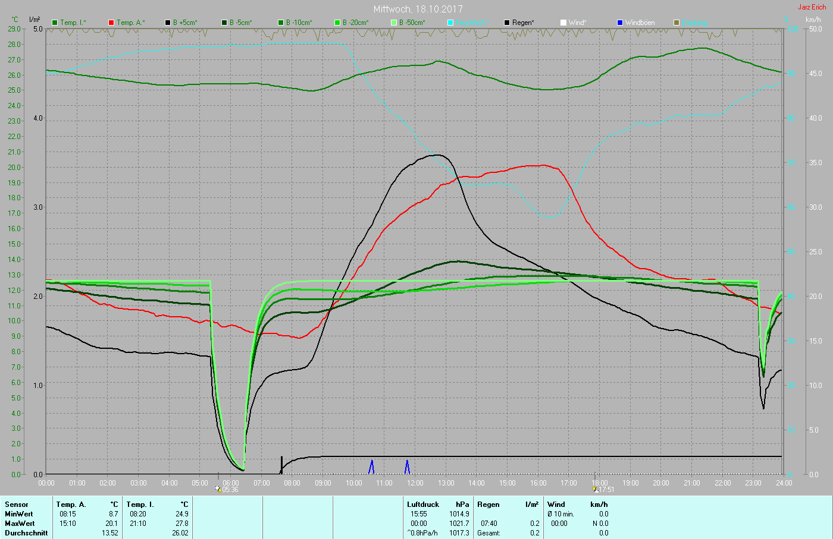The height and width of the screenshot is (539, 833).
Task: Select the "Windböen" legend label
Action: tap(640, 23)
